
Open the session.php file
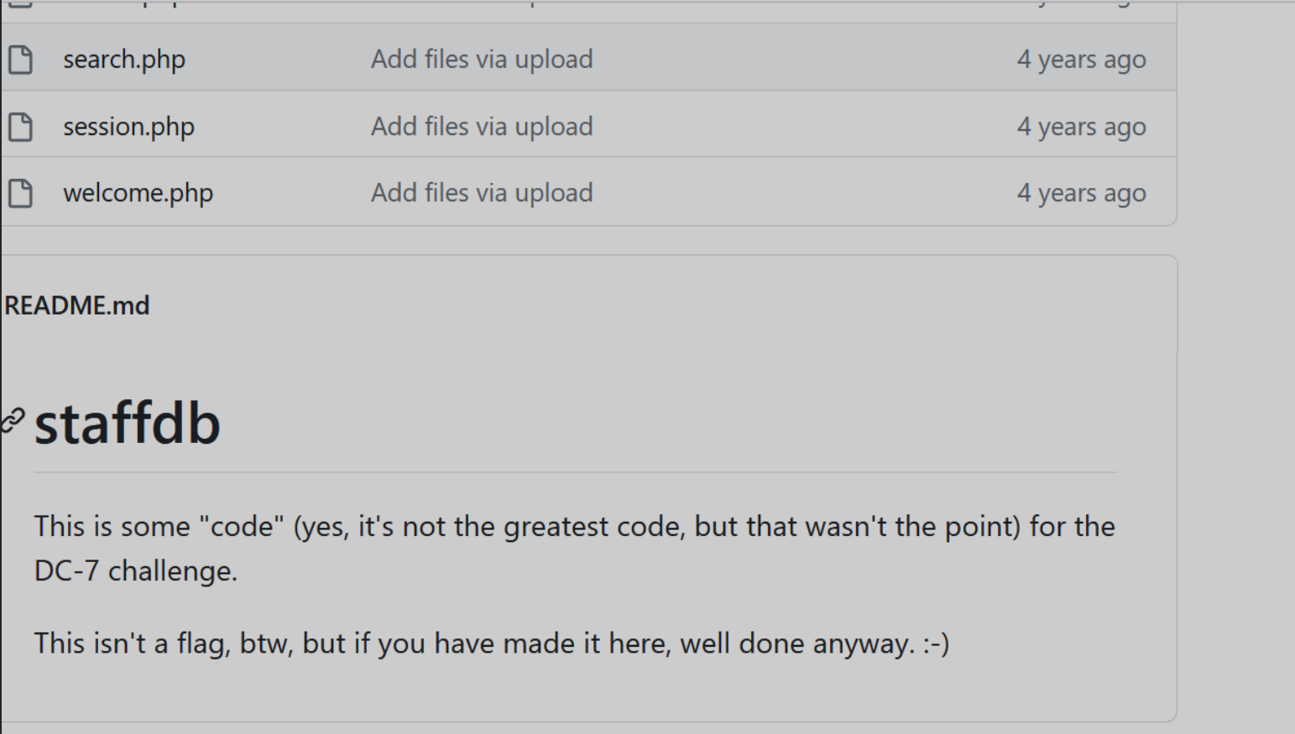click(x=128, y=127)
